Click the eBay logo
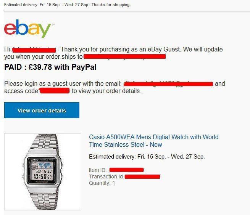Screen dimensions: 250x215 [27, 29]
